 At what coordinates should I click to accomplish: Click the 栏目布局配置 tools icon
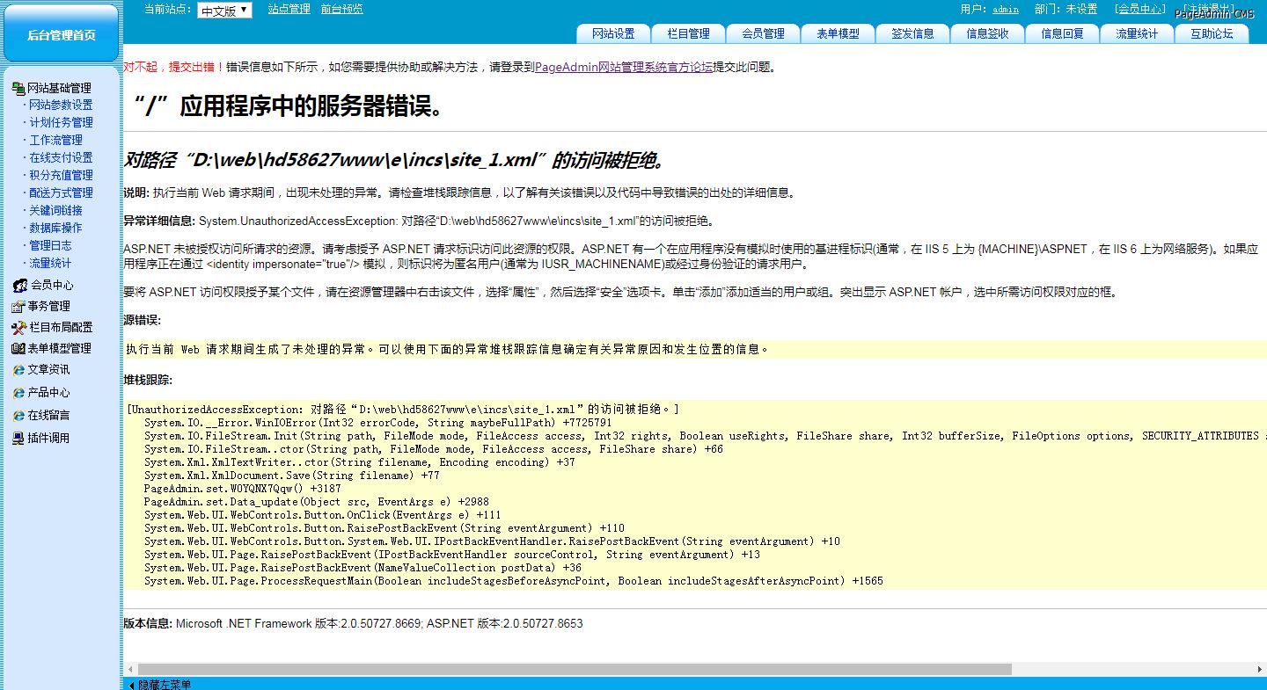point(19,327)
